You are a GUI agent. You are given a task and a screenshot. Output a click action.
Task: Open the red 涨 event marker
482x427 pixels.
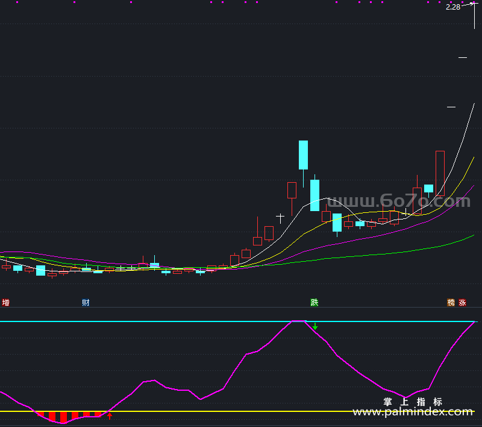point(462,302)
